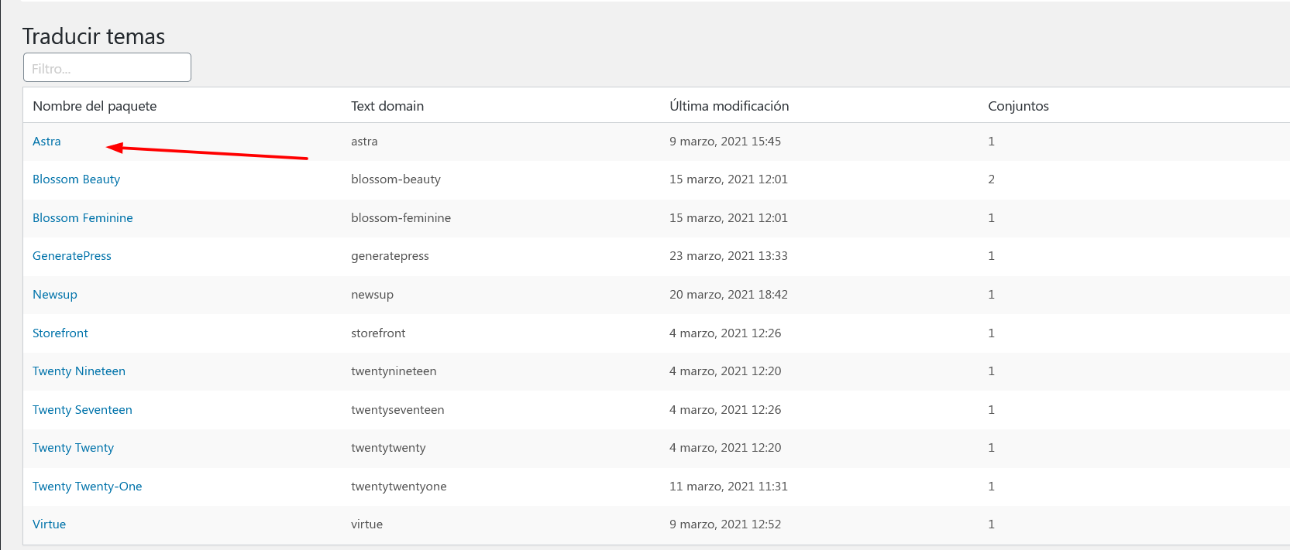The image size is (1290, 550).
Task: Select the 'storefront' text domain cell
Action: 378,333
